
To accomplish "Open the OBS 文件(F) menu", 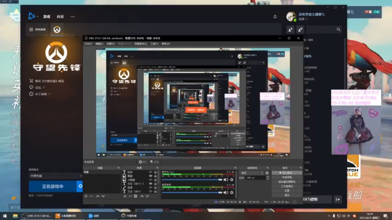I will click(x=88, y=44).
